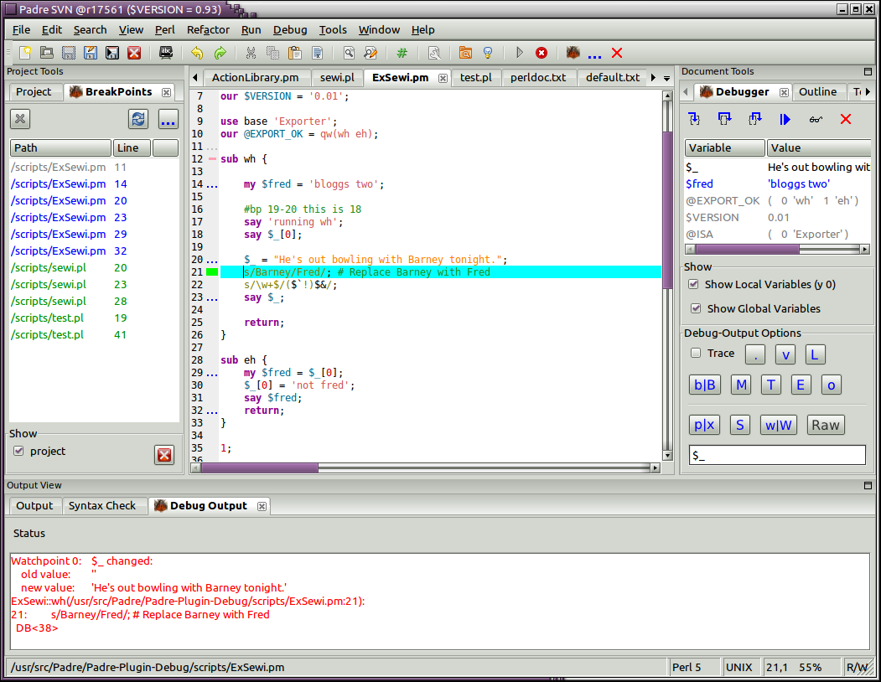Click the abc spell-check toolbar icon
Viewport: 881px width, 682px height.
point(166,53)
